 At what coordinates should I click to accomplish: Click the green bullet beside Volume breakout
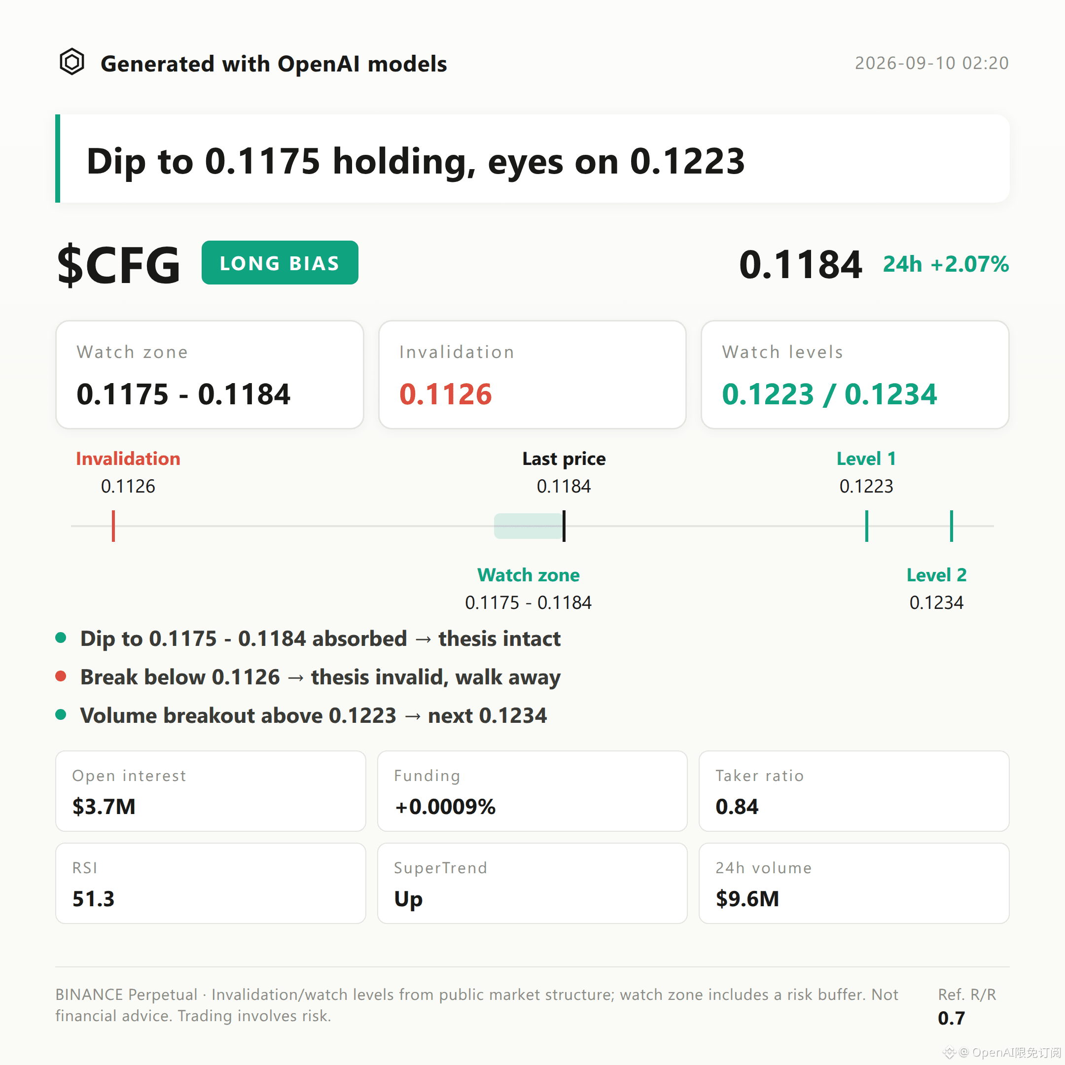[61, 715]
